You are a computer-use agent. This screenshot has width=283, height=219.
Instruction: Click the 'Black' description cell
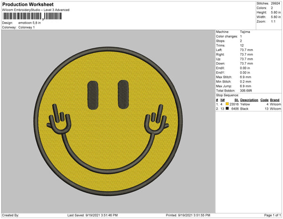click(244, 109)
